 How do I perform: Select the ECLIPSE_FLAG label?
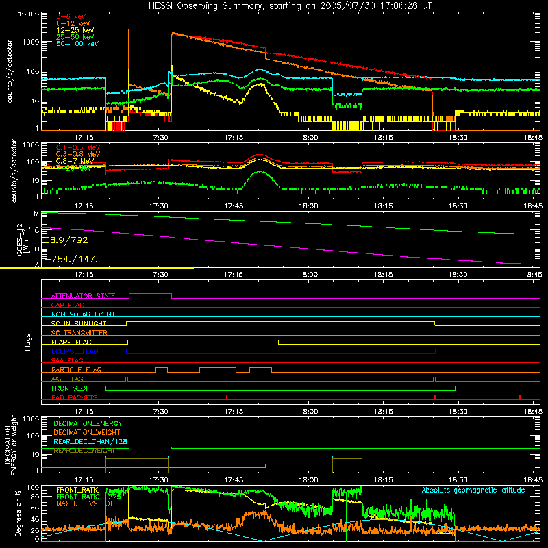click(x=75, y=351)
